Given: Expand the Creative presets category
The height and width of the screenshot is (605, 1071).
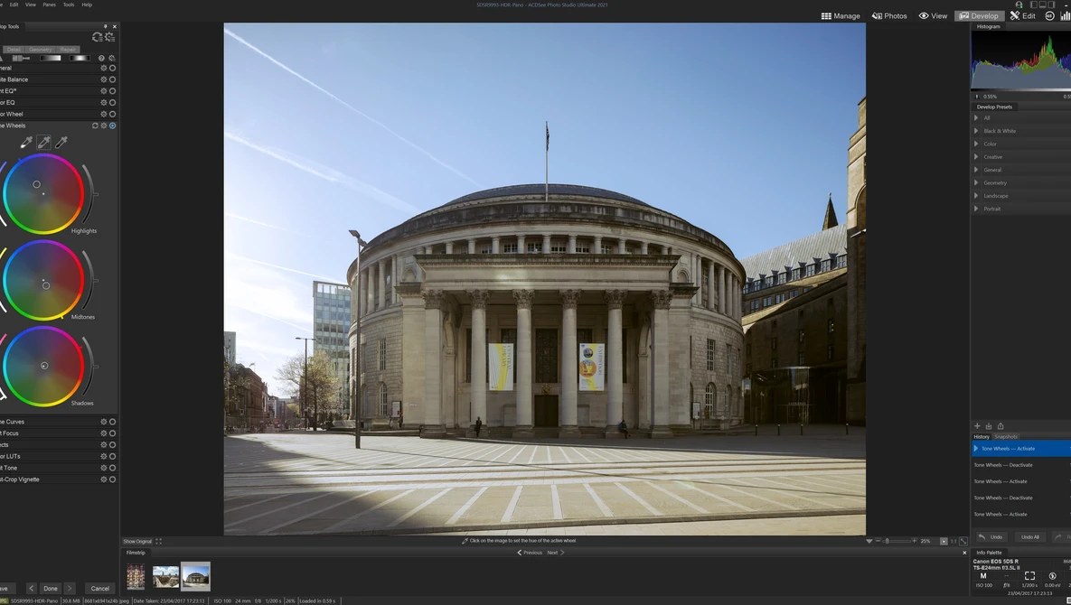Looking at the screenshot, I should tap(976, 157).
